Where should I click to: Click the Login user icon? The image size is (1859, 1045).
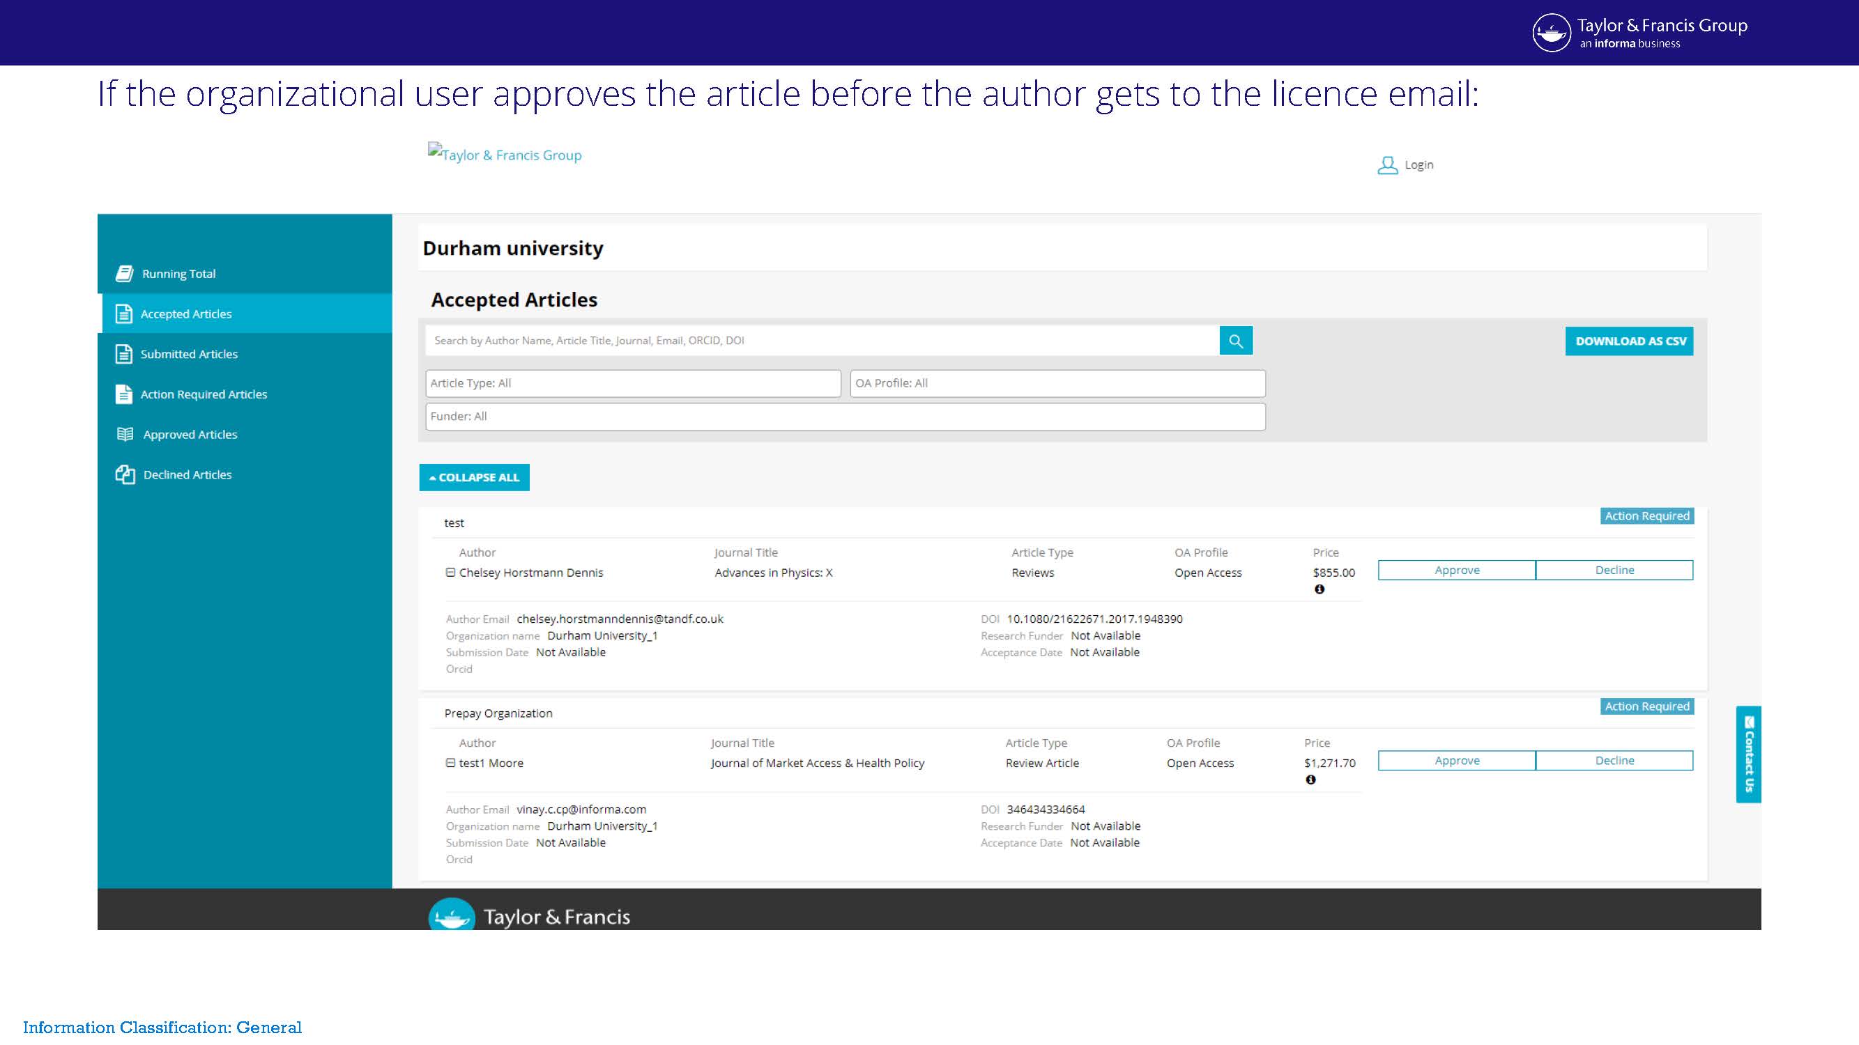click(1387, 165)
